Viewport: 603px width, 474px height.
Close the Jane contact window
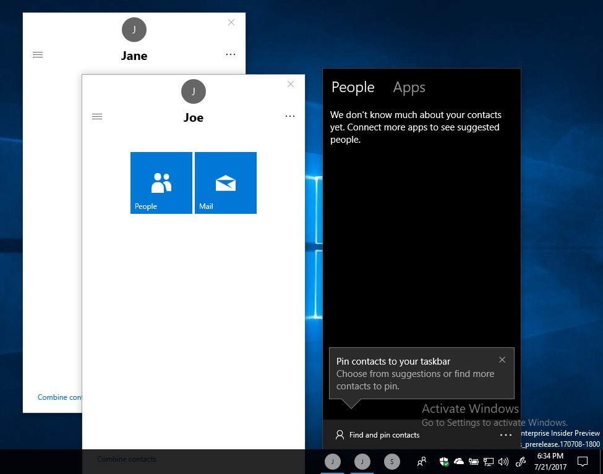tap(231, 22)
